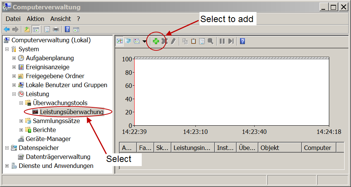
Task: Expand the Ereignisanzeige node
Action: (x=14, y=67)
